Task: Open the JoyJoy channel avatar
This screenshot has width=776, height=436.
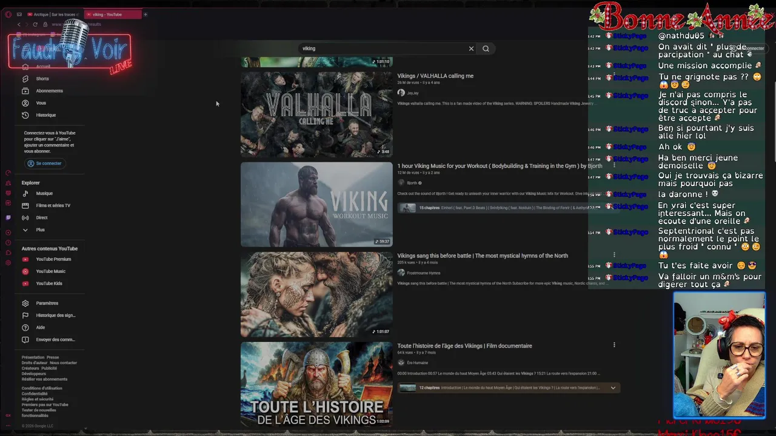Action: click(401, 93)
